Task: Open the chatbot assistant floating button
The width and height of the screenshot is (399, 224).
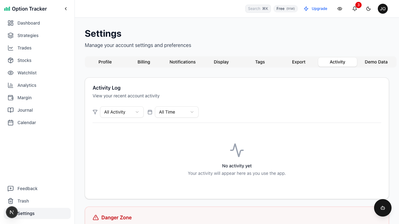Action: (382, 208)
